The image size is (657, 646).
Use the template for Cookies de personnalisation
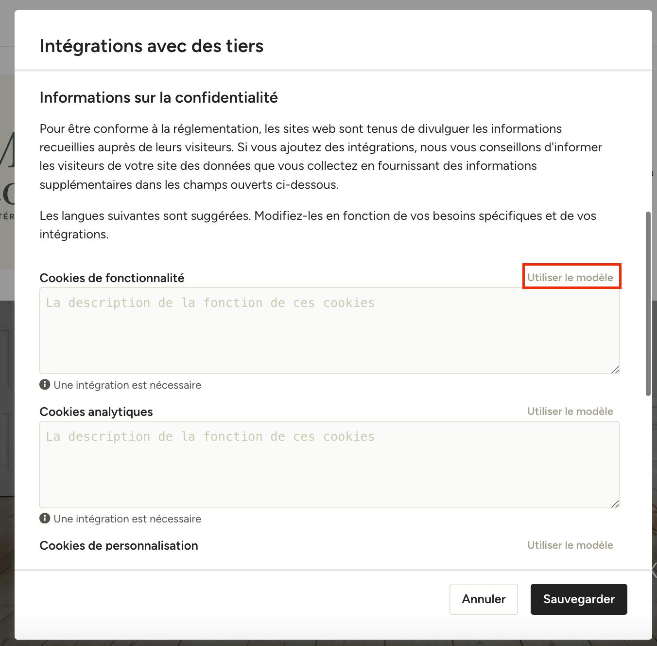point(570,545)
